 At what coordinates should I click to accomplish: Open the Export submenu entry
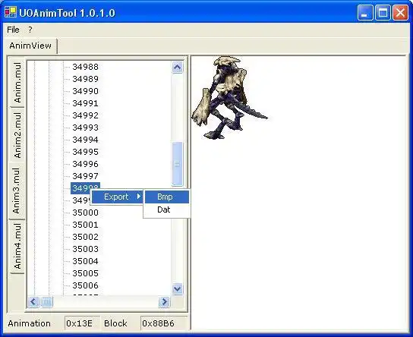pyautogui.click(x=117, y=197)
